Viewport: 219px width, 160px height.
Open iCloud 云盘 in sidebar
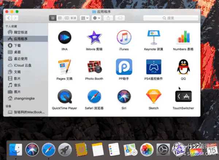click(x=26, y=65)
